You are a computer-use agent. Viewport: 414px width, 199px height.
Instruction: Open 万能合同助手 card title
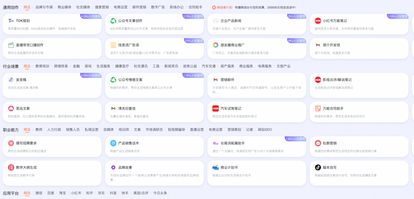[x=333, y=108]
